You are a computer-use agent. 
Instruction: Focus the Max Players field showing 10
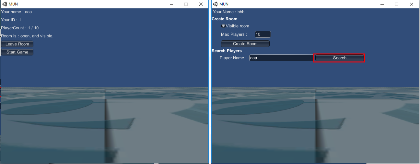[x=263, y=34]
